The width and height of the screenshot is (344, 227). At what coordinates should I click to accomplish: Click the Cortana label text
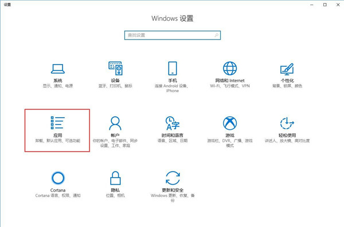[x=58, y=190]
